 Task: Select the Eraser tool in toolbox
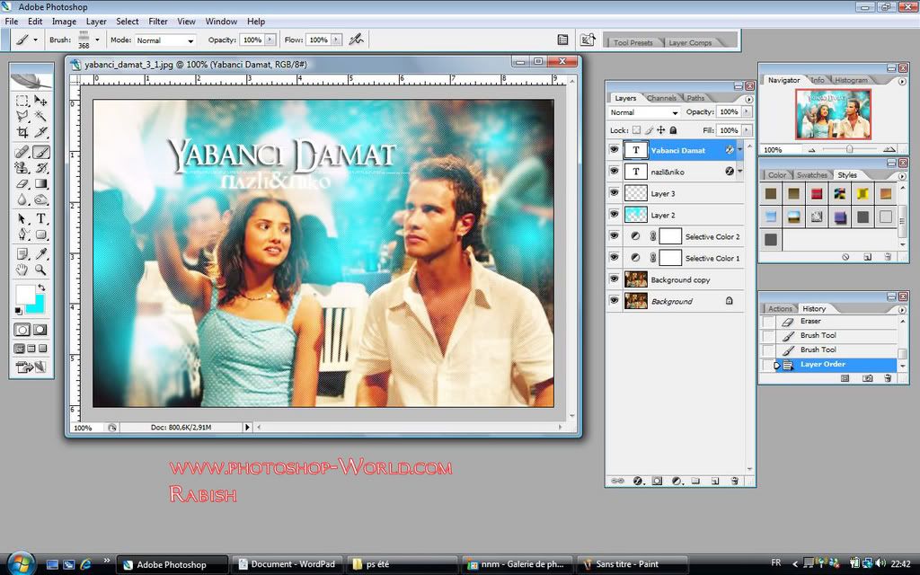22,183
